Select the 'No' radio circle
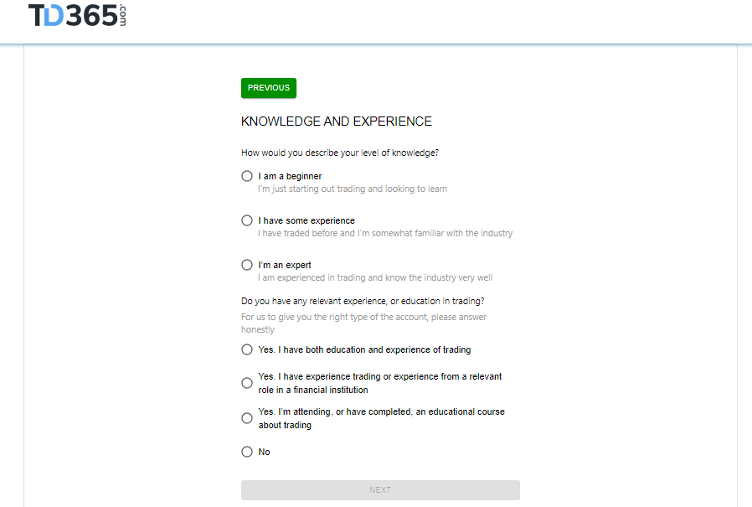Image resolution: width=752 pixels, height=507 pixels. (x=247, y=452)
